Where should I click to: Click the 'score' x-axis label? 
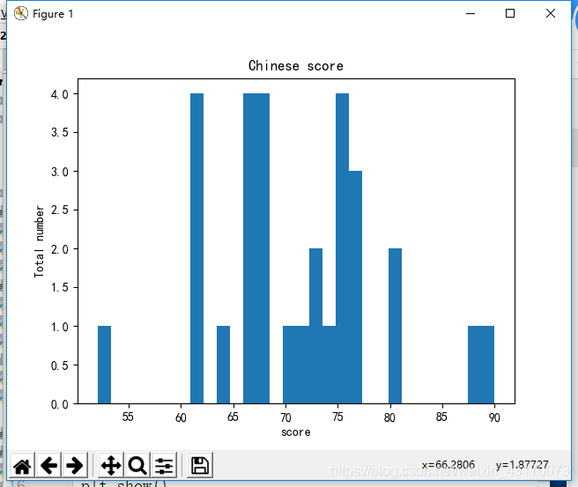click(296, 432)
